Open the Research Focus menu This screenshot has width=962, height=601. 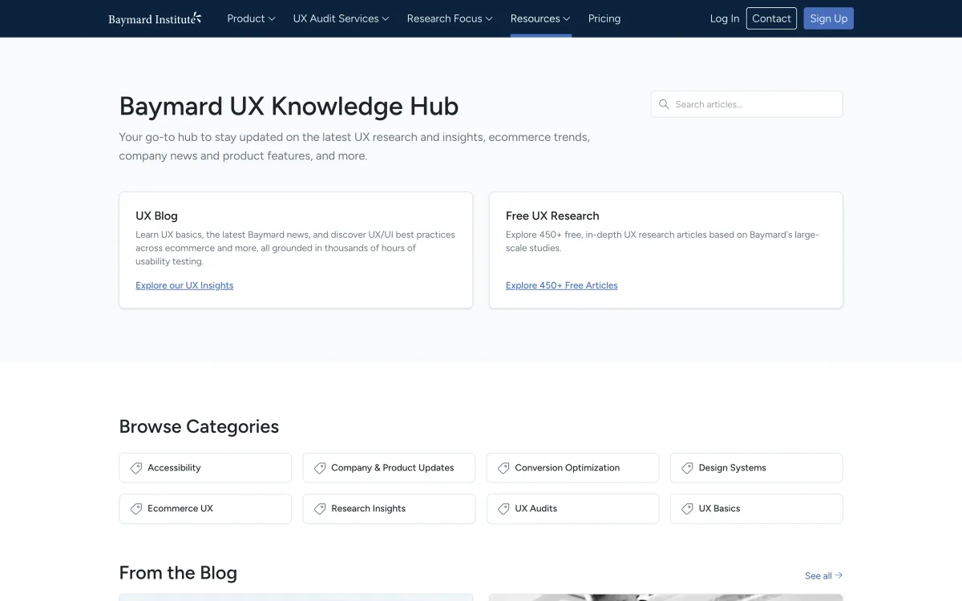(x=450, y=18)
